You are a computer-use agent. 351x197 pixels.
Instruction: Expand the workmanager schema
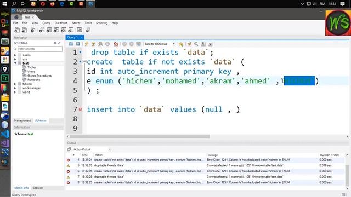pyautogui.click(x=15, y=88)
